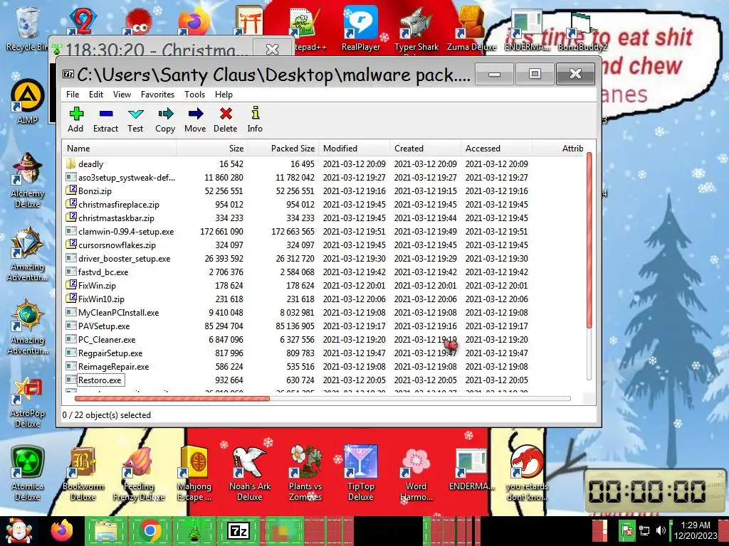The height and width of the screenshot is (546, 729).
Task: Open the Edit menu
Action: 96,95
